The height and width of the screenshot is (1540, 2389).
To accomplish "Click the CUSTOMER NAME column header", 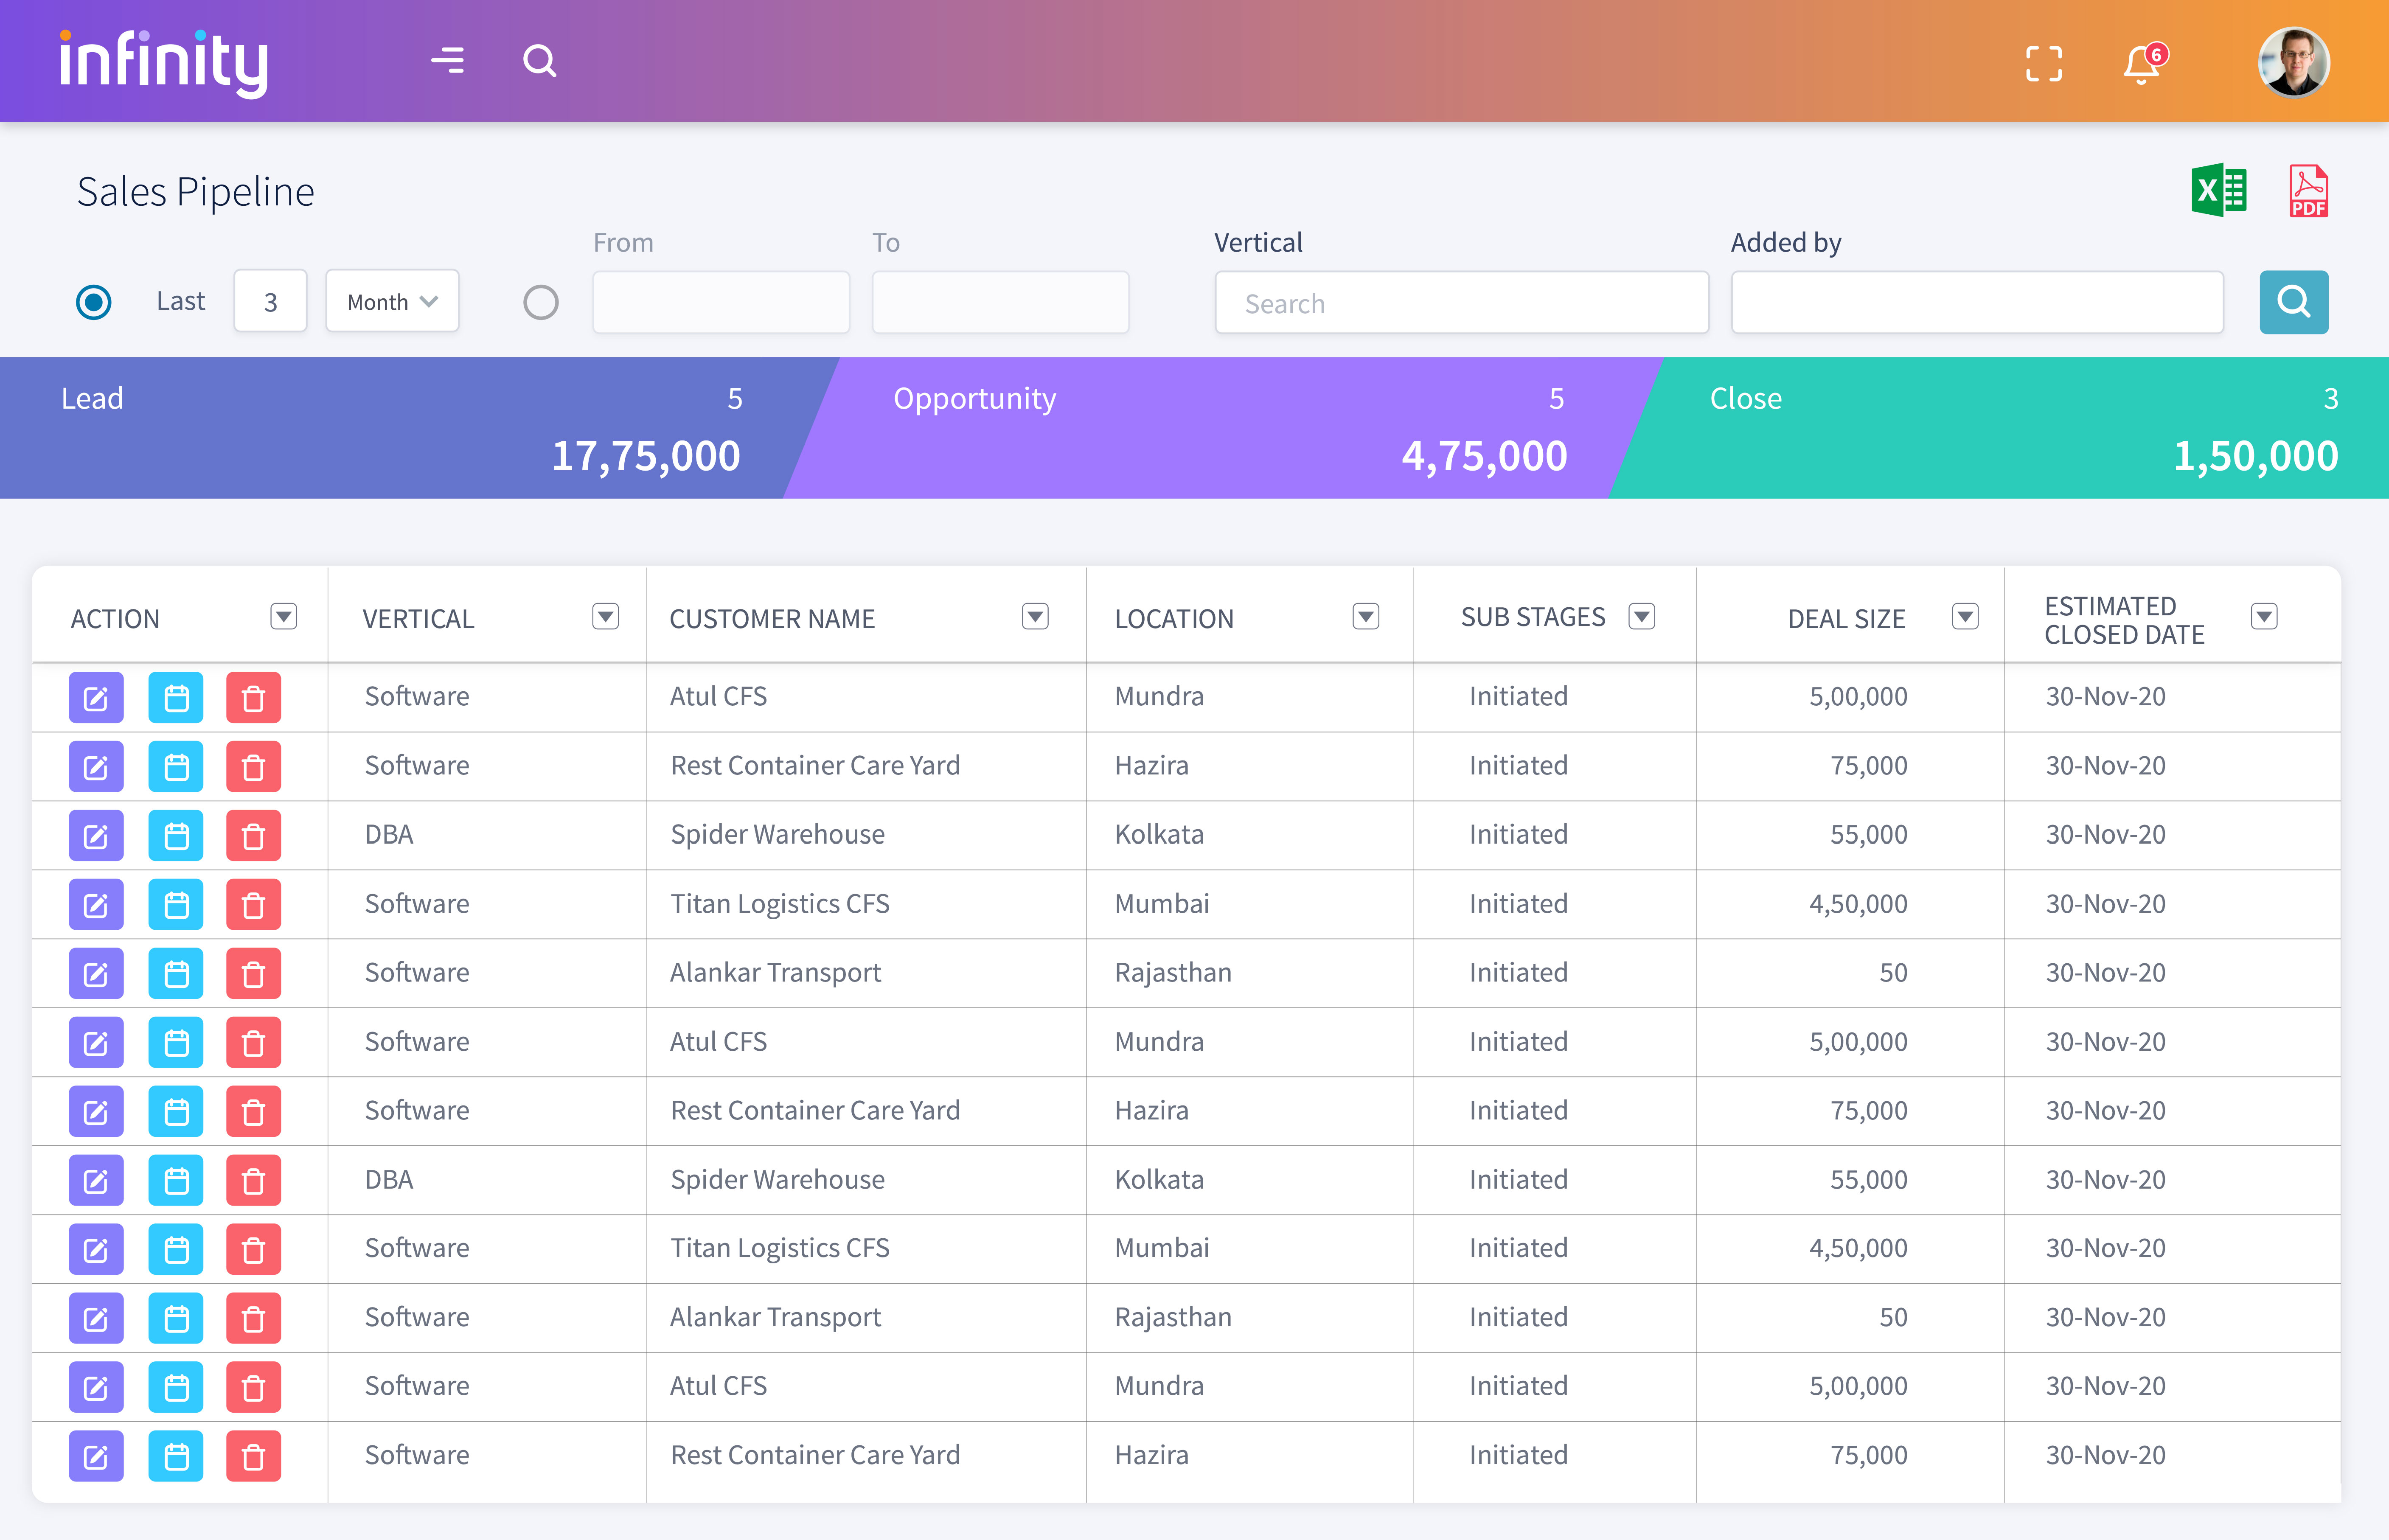I will [x=772, y=619].
